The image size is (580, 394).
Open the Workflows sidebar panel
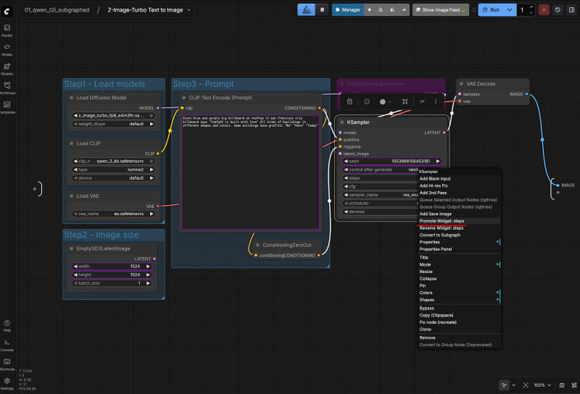7,88
